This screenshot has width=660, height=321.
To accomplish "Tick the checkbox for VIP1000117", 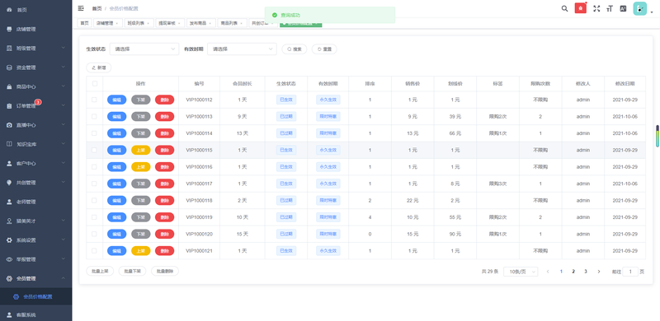I will point(94,184).
